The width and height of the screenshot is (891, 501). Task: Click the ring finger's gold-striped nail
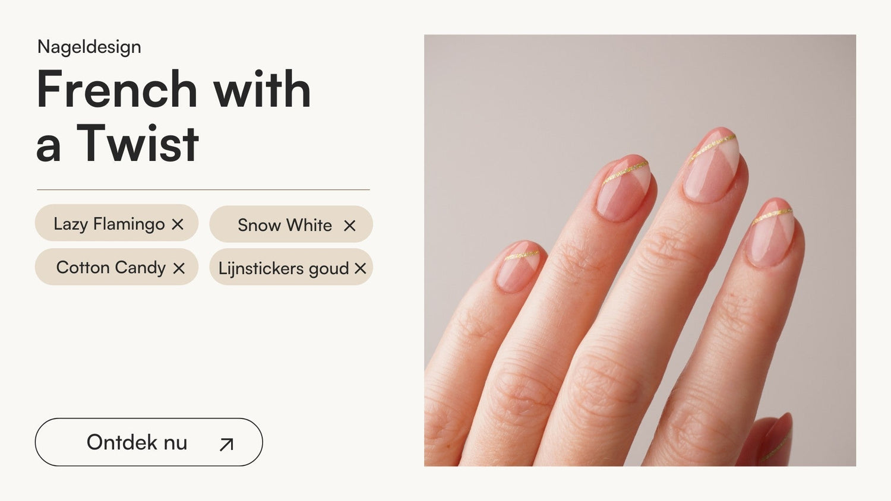(x=624, y=187)
